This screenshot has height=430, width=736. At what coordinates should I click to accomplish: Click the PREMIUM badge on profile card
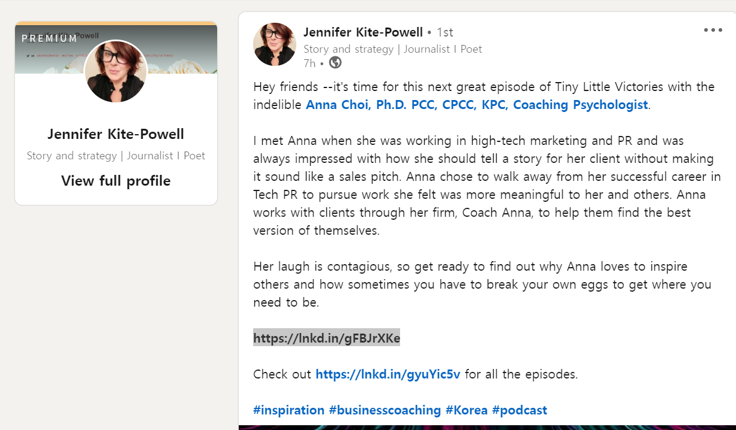[49, 38]
